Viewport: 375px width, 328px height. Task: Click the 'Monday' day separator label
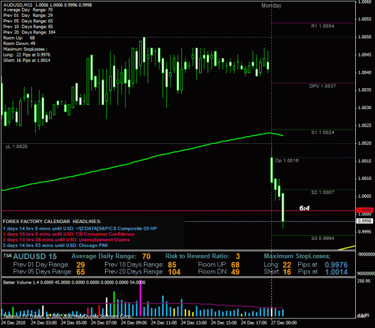(x=271, y=6)
